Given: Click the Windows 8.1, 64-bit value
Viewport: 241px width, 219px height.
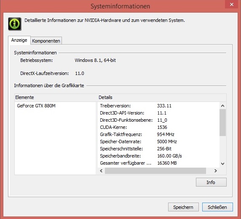Looking at the screenshot, I should pyautogui.click(x=95, y=60).
